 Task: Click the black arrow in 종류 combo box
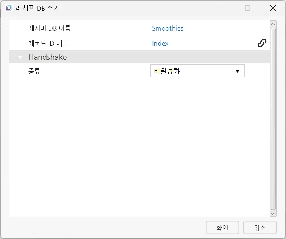click(237, 71)
